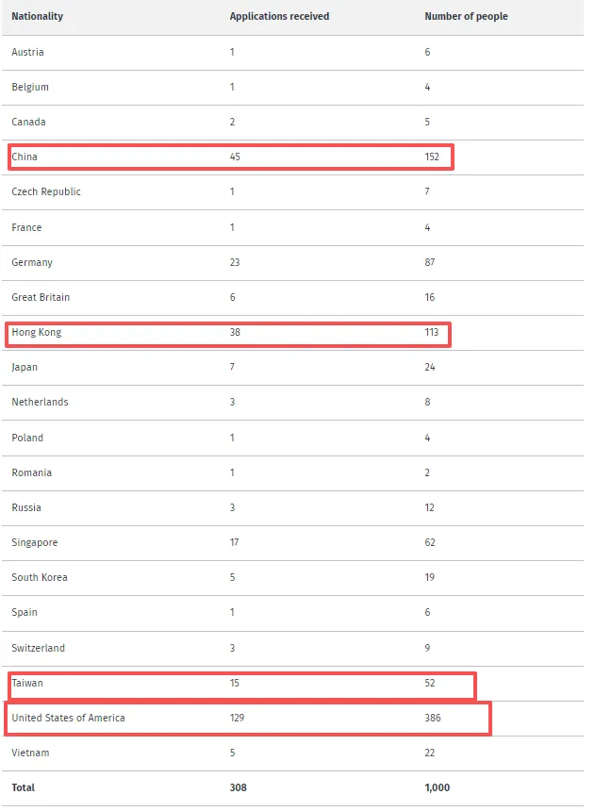Select the Taiwan nationality cell
Viewport: 595px width, 811px height.
click(27, 683)
